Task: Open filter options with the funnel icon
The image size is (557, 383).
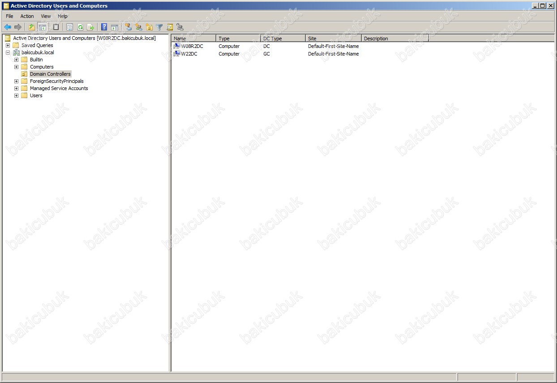Action: tap(159, 27)
